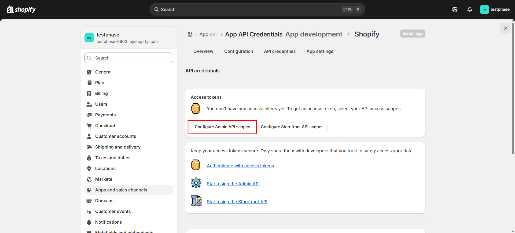Open Markets settings in sidebar
The width and height of the screenshot is (515, 233).
pos(129,179)
